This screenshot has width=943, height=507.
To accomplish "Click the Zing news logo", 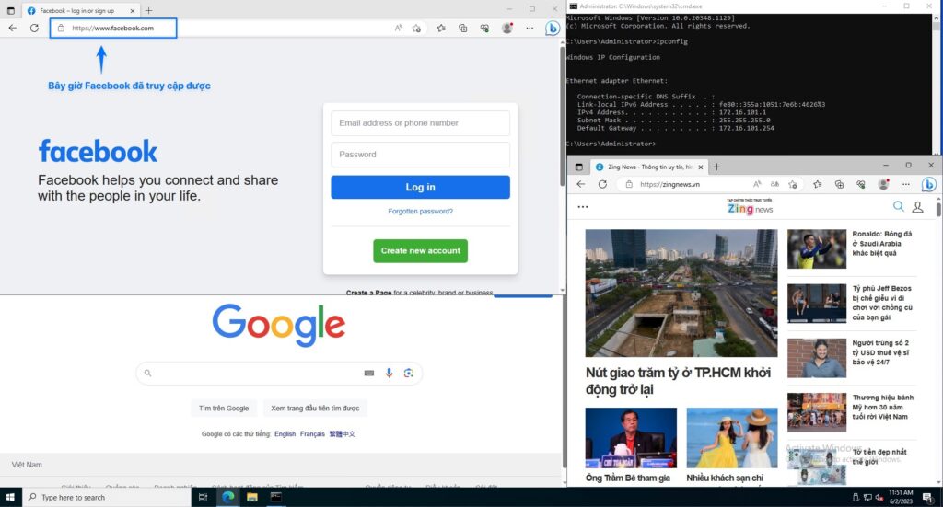I will [x=750, y=207].
